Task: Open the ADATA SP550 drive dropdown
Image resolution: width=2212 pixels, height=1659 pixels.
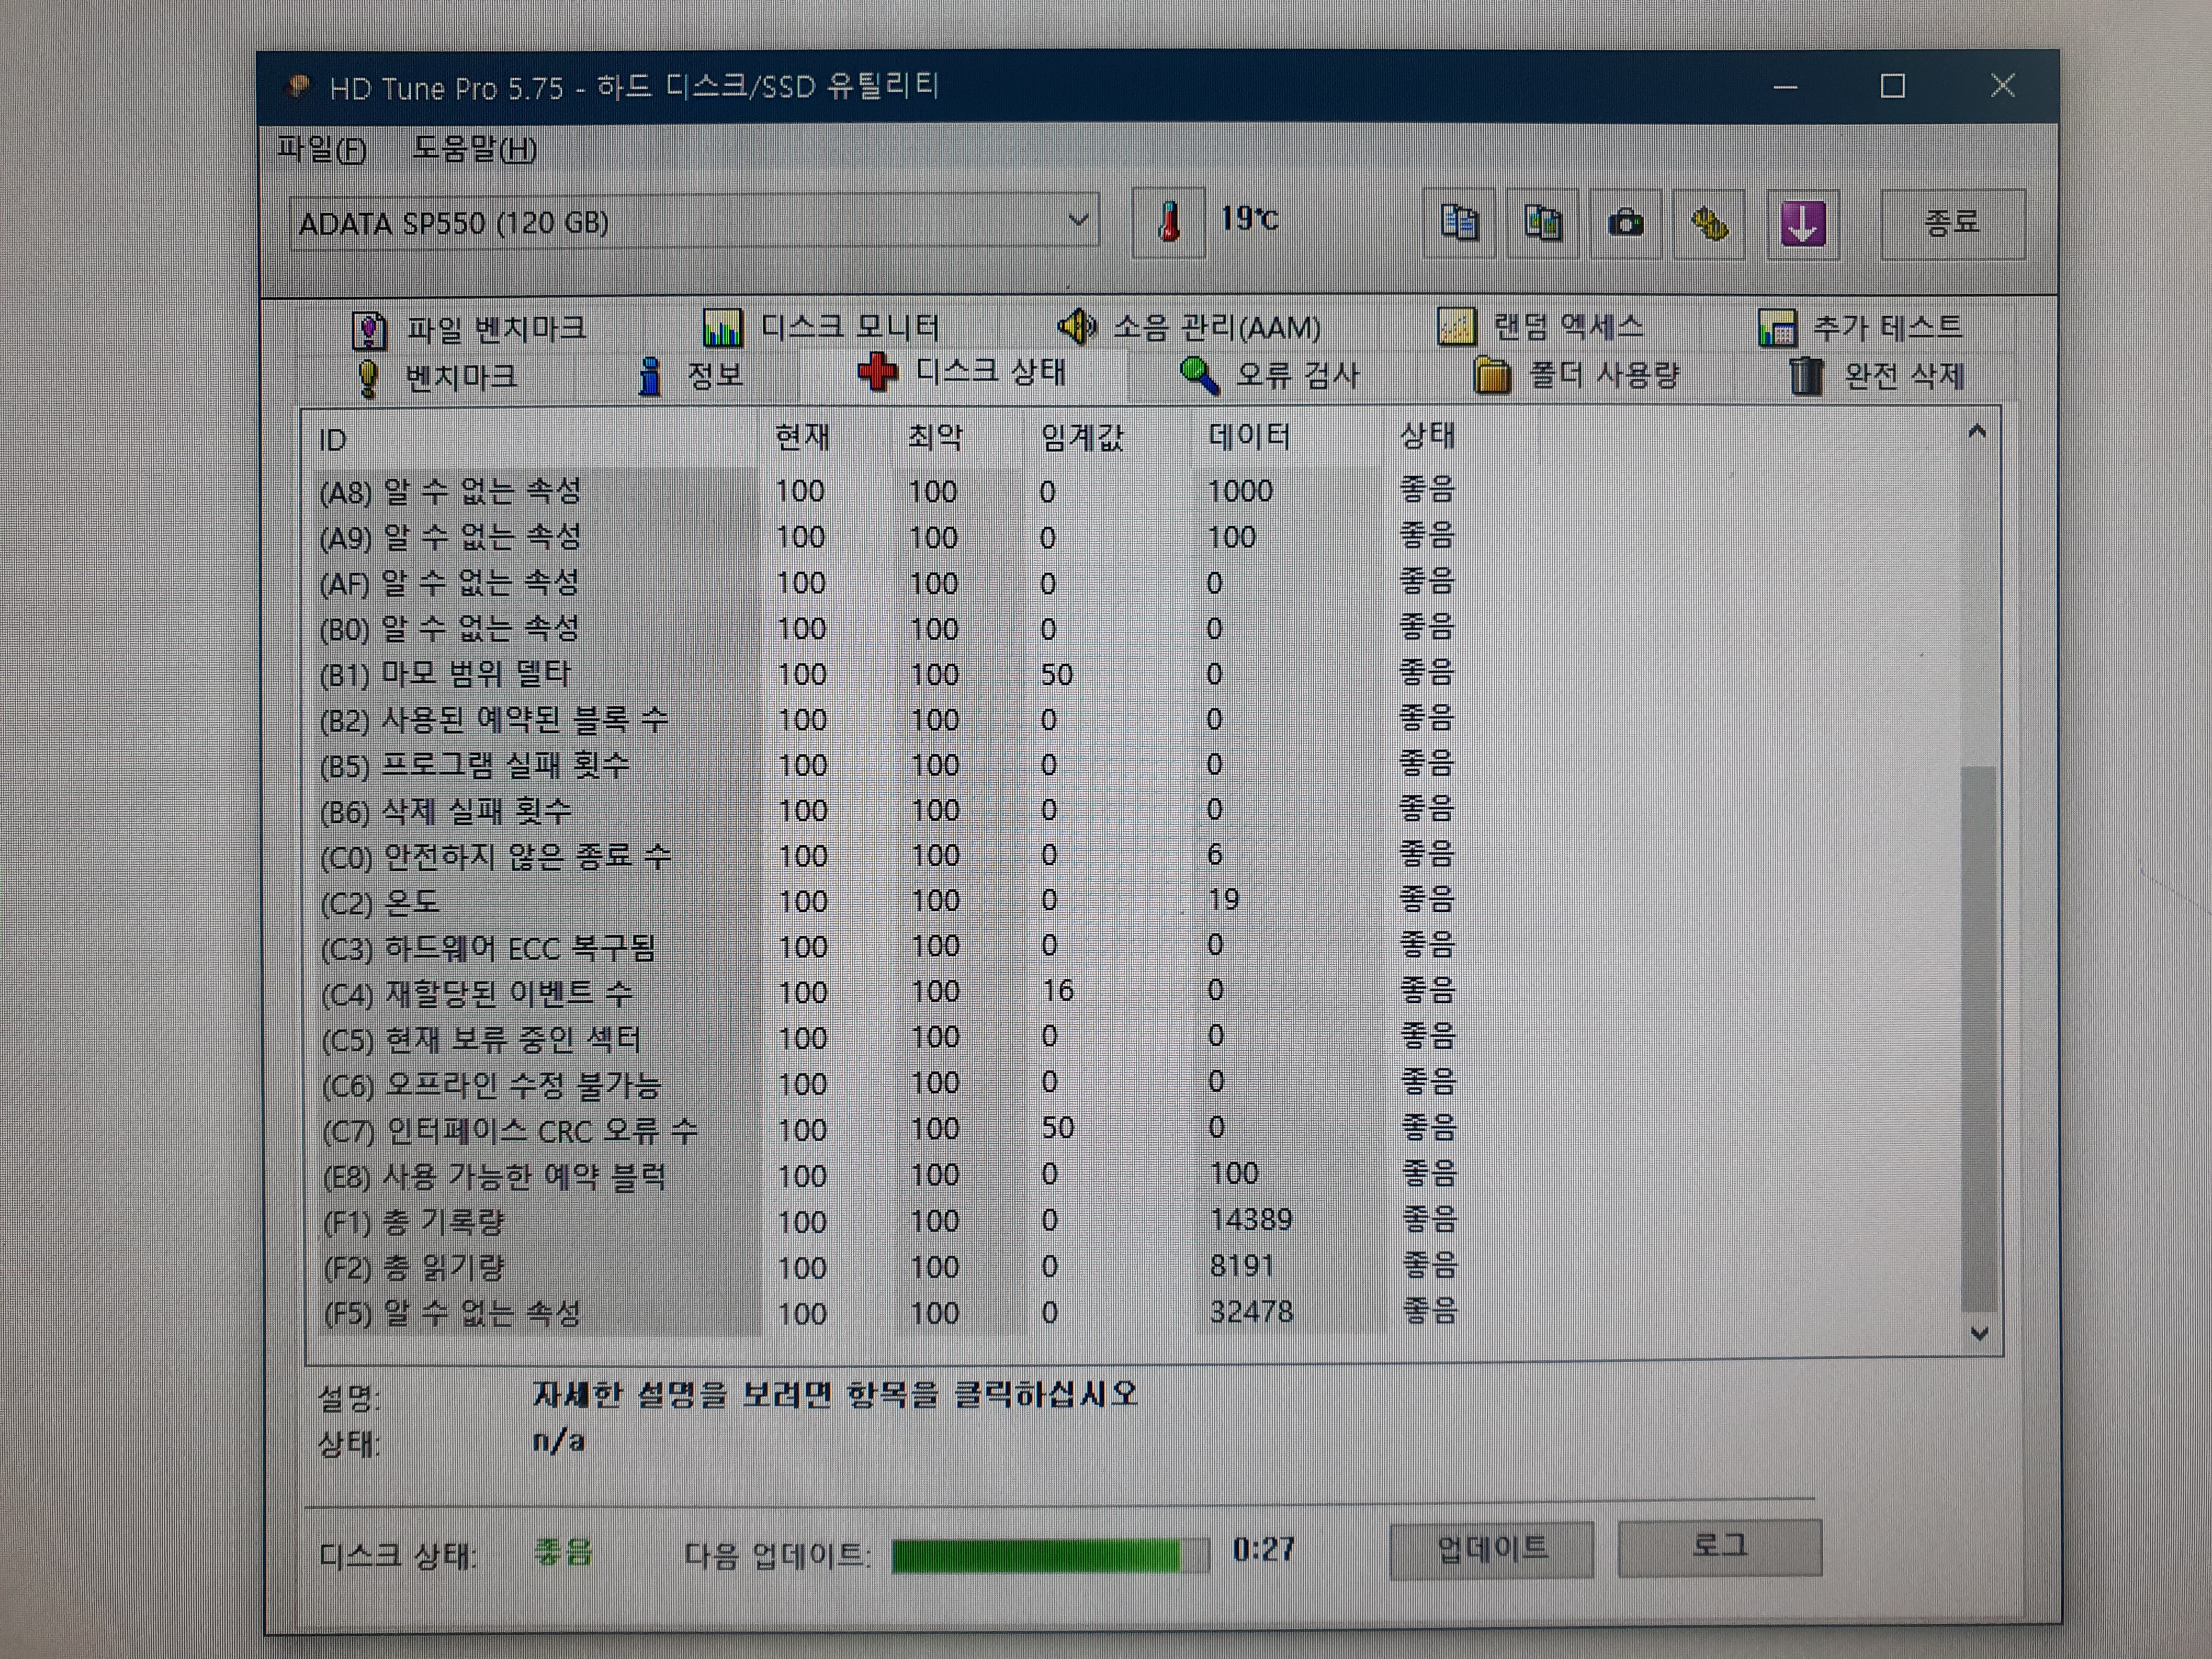Action: [x=694, y=221]
